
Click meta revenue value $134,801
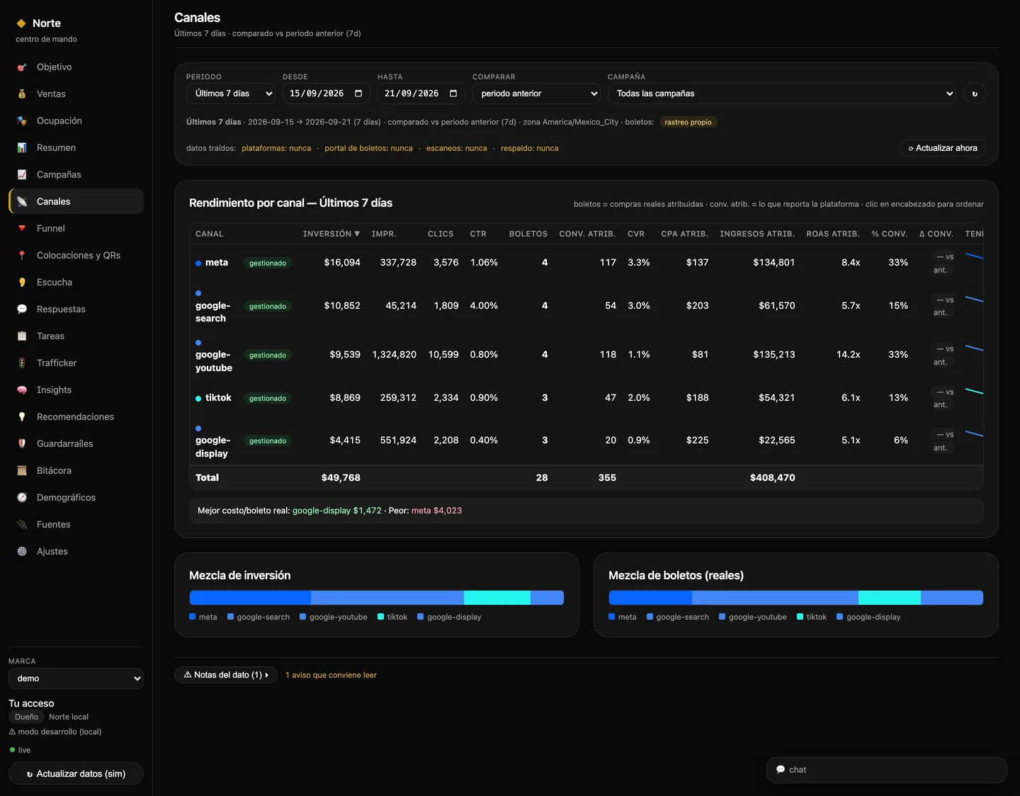click(x=773, y=263)
